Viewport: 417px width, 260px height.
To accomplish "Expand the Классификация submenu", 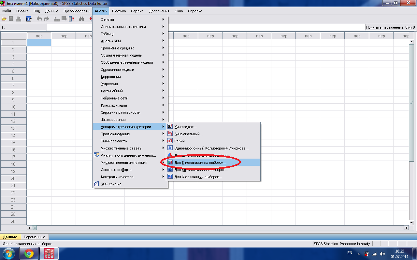I will click(130, 105).
